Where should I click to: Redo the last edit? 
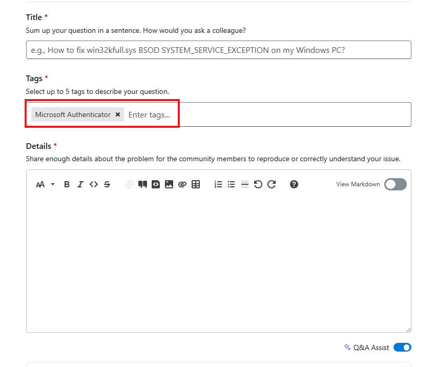tap(272, 184)
